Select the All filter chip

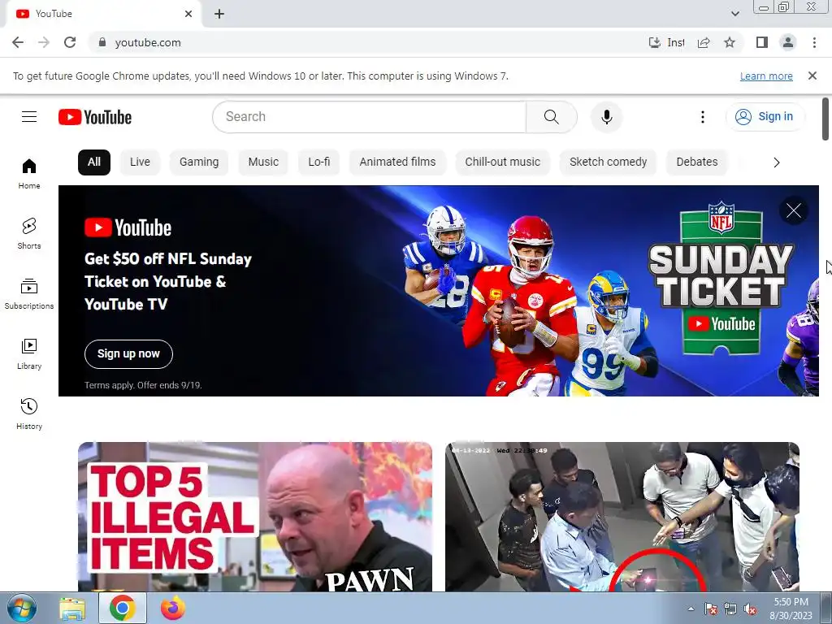(94, 162)
